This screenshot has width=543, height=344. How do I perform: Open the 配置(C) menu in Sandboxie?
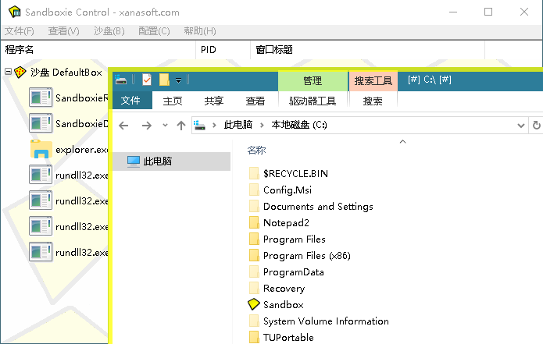pos(154,31)
